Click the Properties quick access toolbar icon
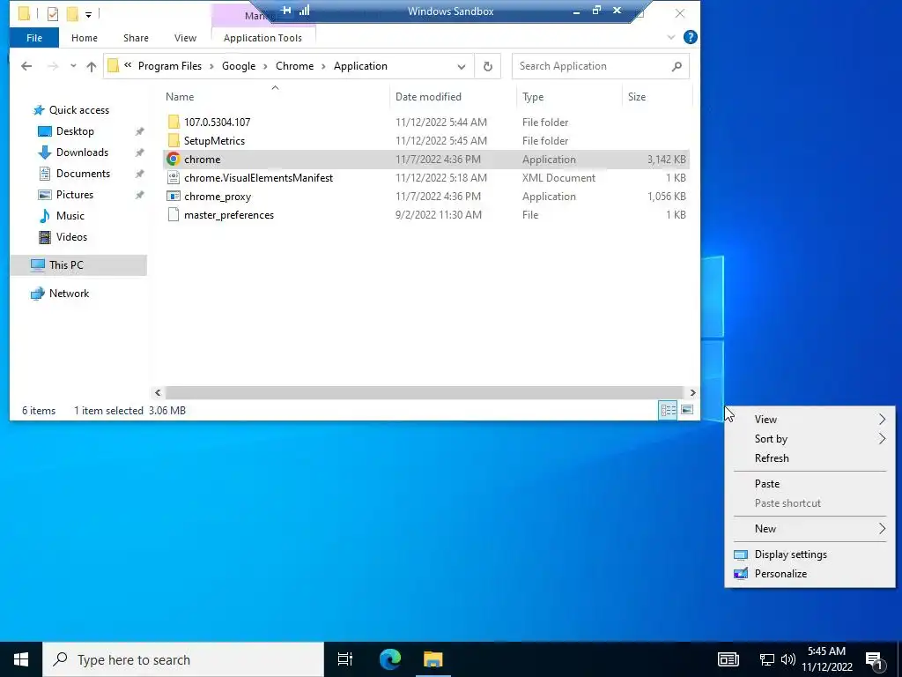 pyautogui.click(x=52, y=14)
